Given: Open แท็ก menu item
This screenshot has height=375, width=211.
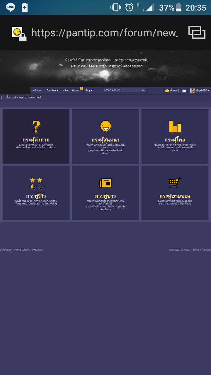Looking at the screenshot, I should coord(65,91).
